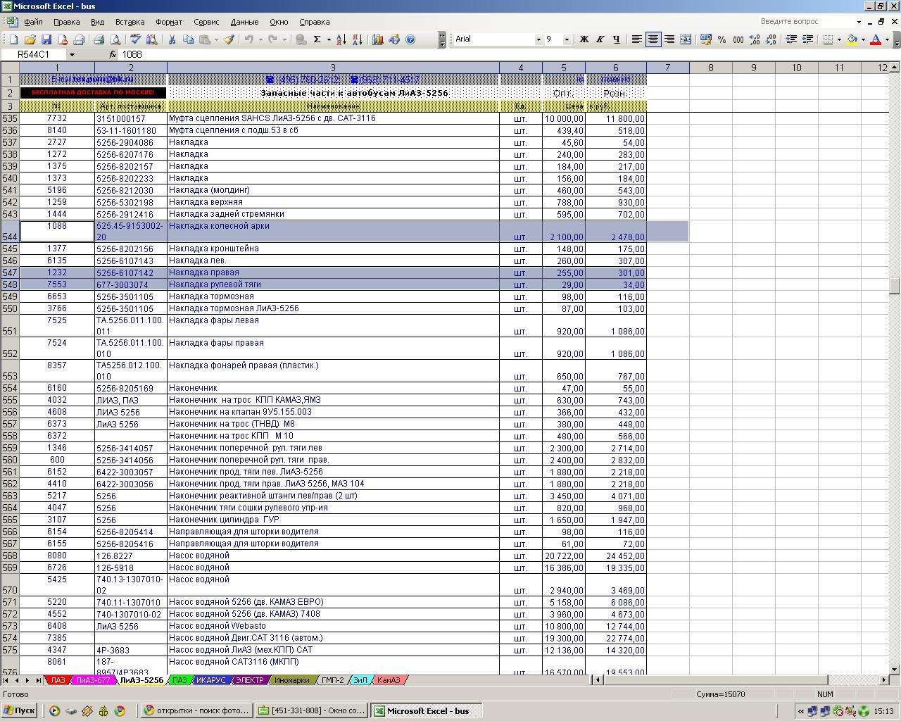This screenshot has width=901, height=721.
Task: Toggle bold (Ж) formatting
Action: point(584,39)
